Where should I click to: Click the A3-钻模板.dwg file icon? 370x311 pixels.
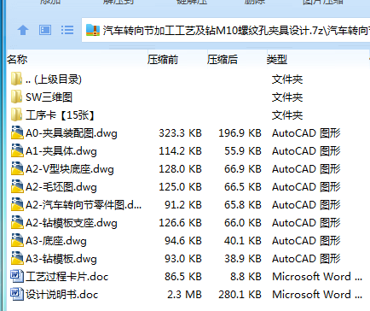tap(17, 258)
